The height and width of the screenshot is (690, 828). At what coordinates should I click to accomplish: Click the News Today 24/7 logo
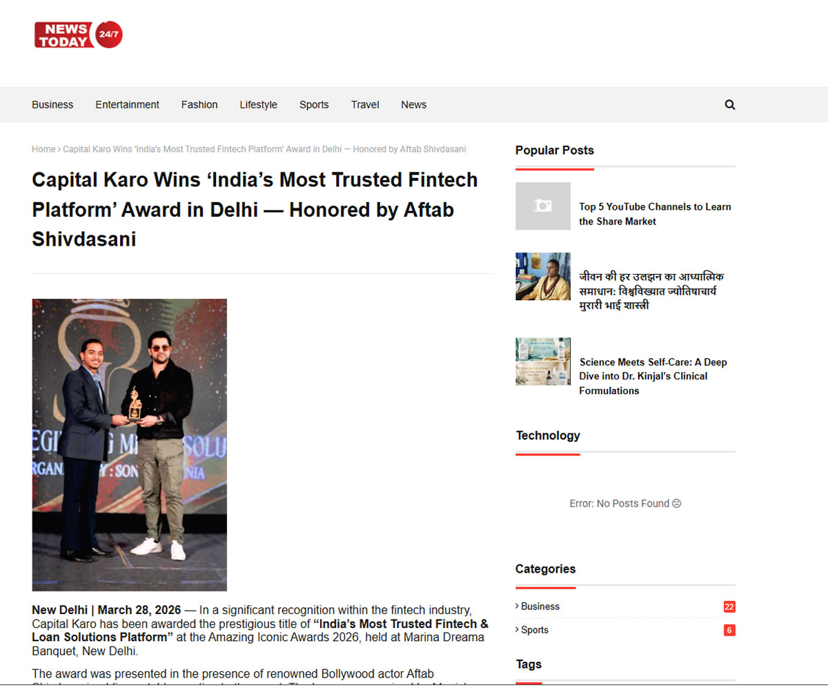tap(78, 34)
